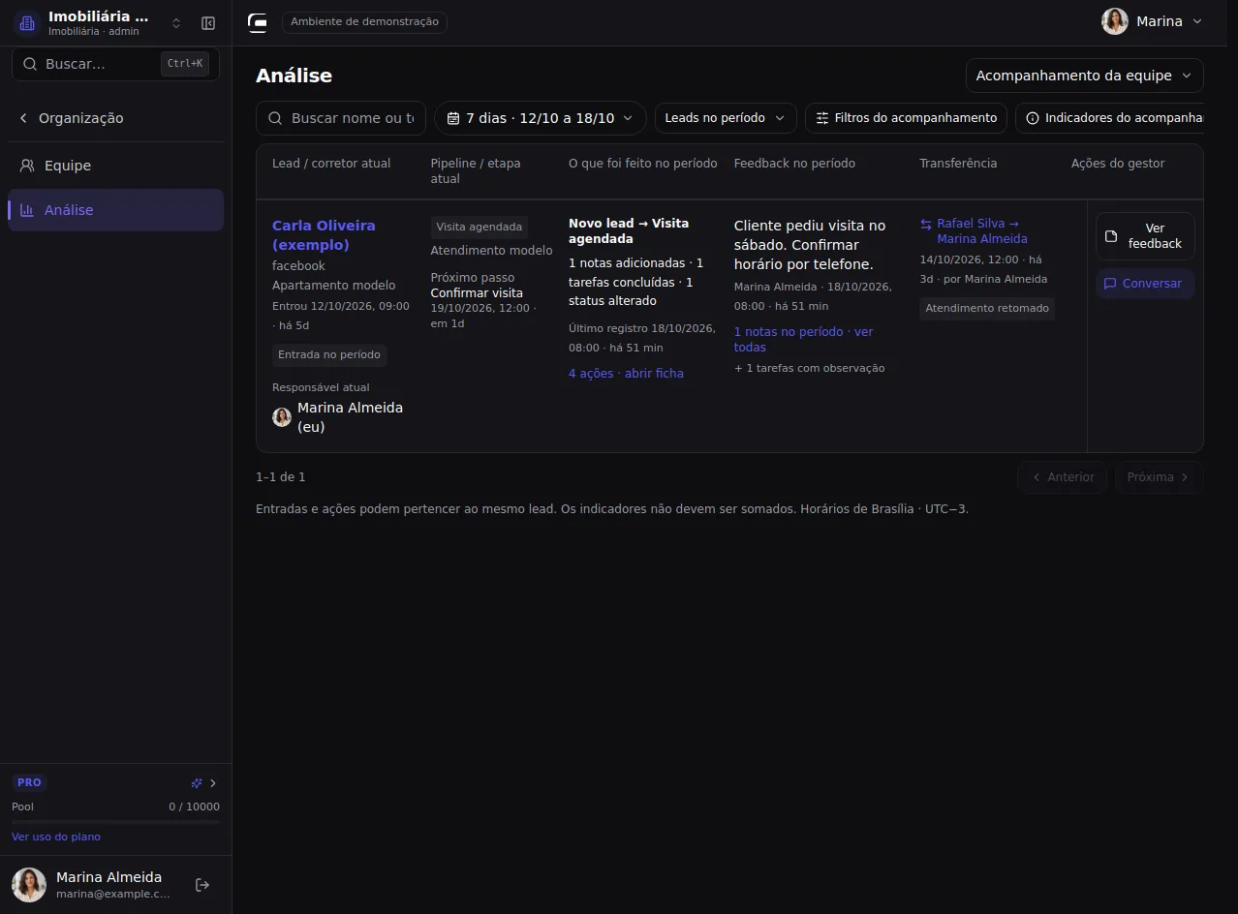
Task: Click the chat bubble icon in Conversar
Action: [x=1110, y=284]
